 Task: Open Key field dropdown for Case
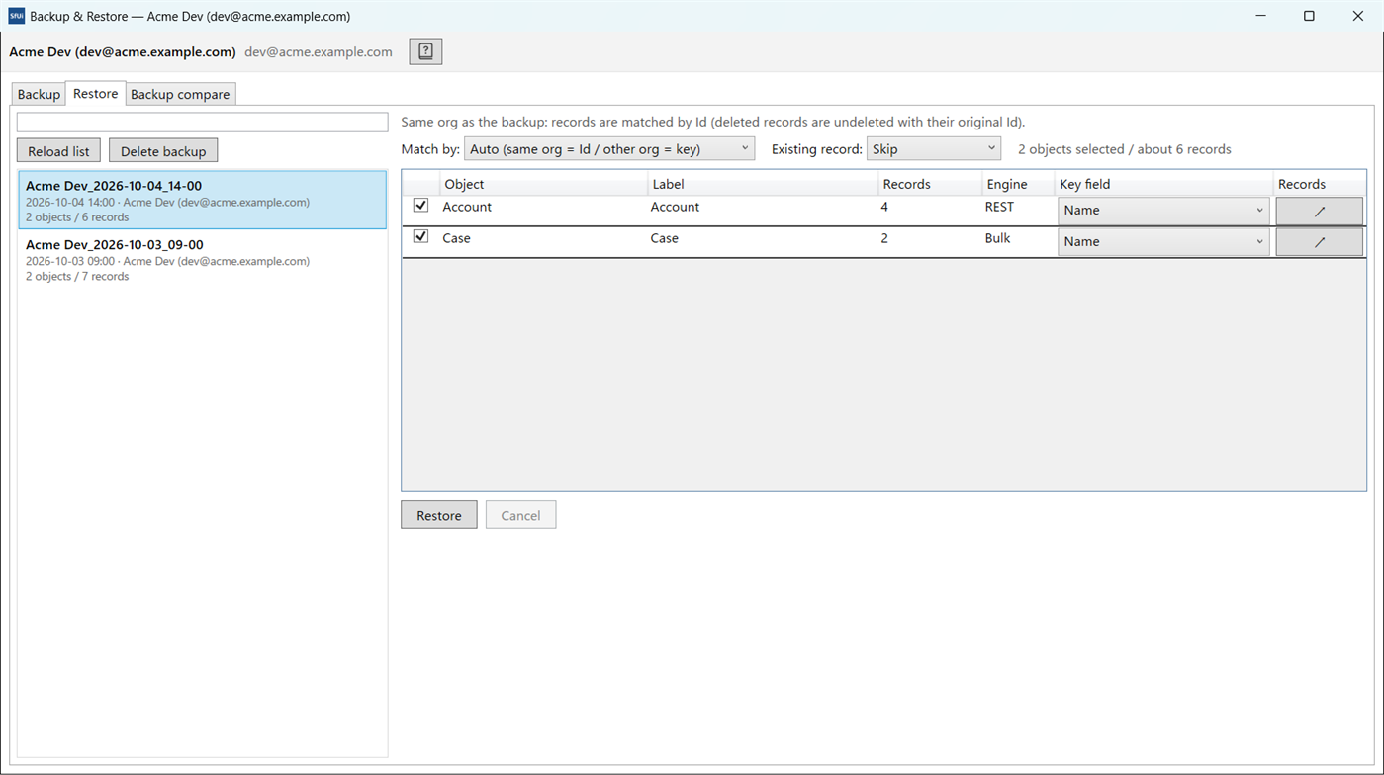[x=1163, y=242]
